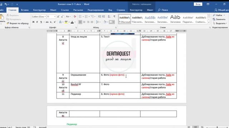Clear all formatting eraser icon
Image resolution: width=229 pixels, height=128 pixels.
(75, 17)
